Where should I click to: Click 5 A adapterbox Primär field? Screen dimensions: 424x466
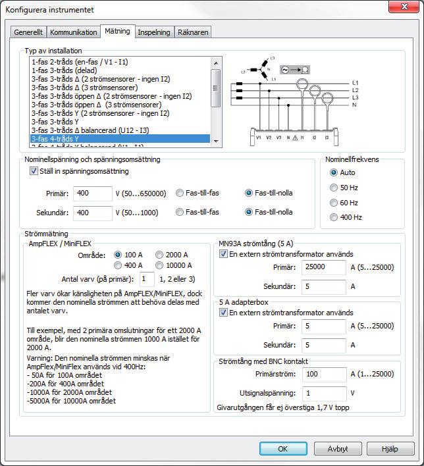[x=324, y=326]
